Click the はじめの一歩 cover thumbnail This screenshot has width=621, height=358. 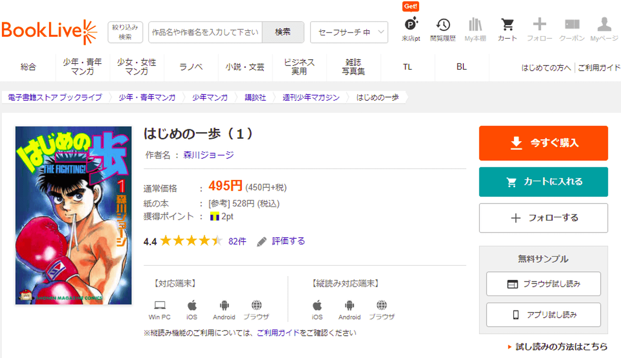pos(74,215)
